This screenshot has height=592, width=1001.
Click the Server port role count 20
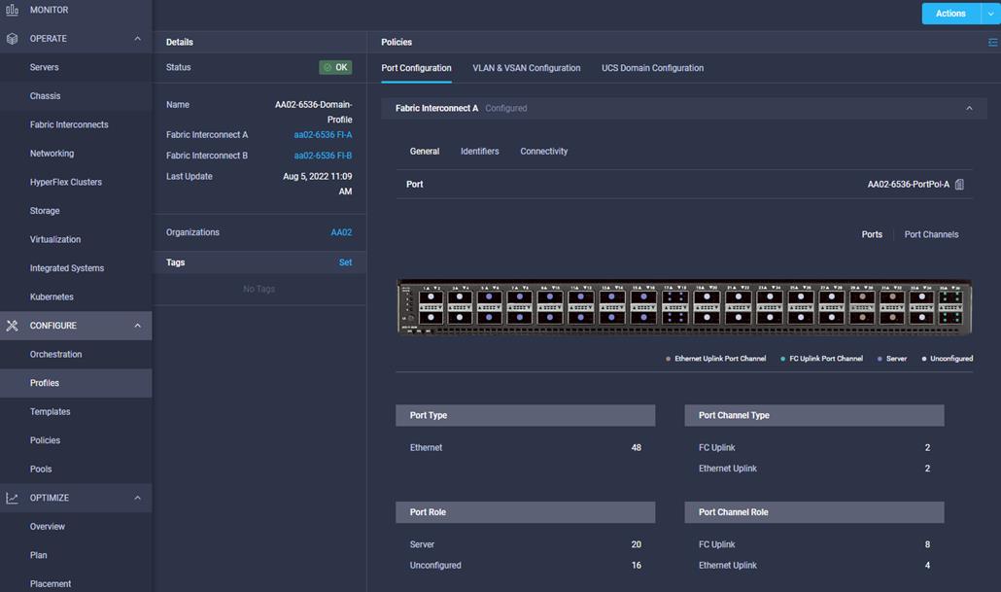pyautogui.click(x=636, y=544)
